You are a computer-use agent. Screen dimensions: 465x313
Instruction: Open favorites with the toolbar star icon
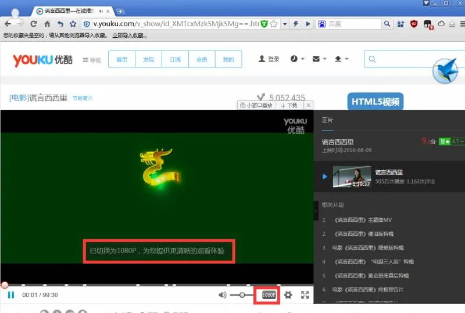[x=73, y=24]
